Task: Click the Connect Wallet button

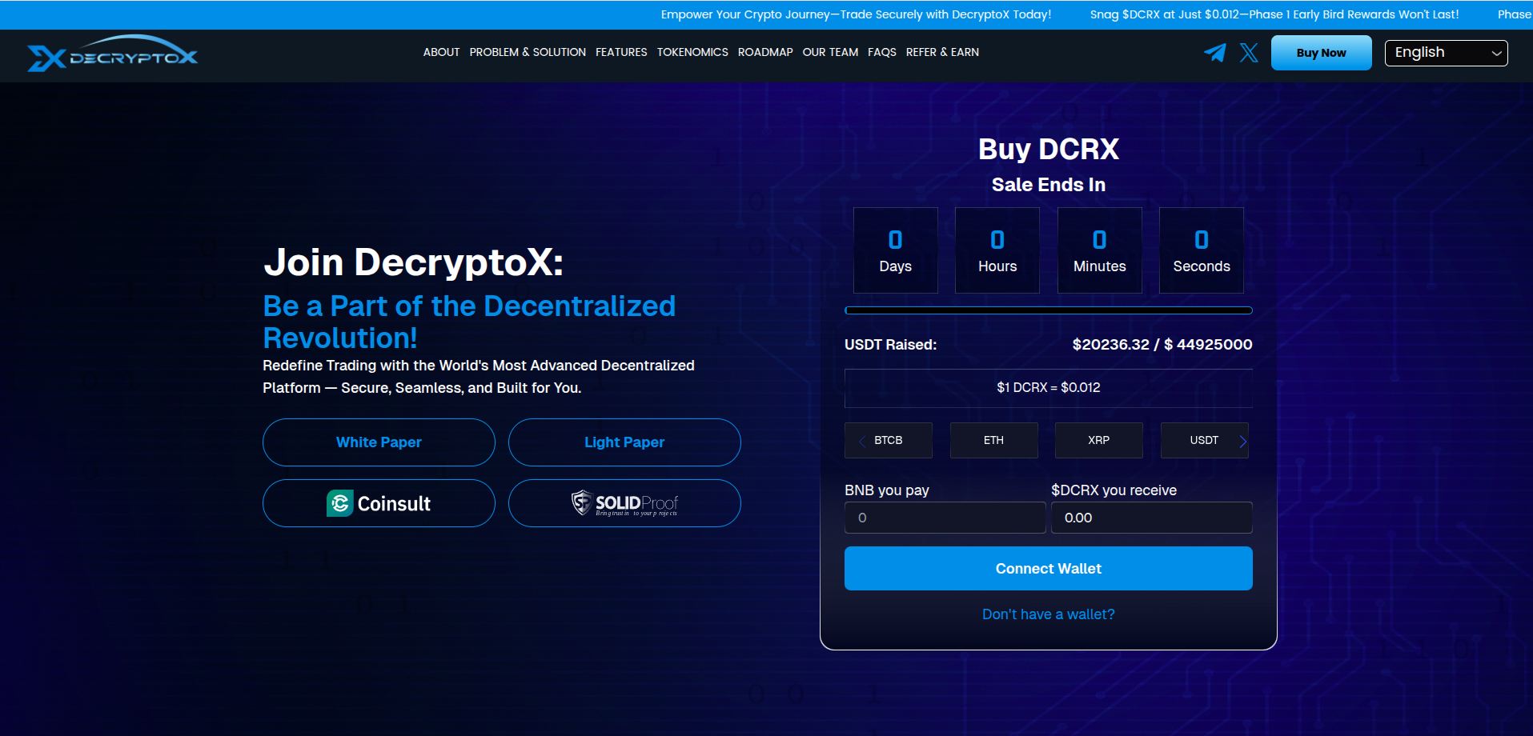Action: (1049, 568)
